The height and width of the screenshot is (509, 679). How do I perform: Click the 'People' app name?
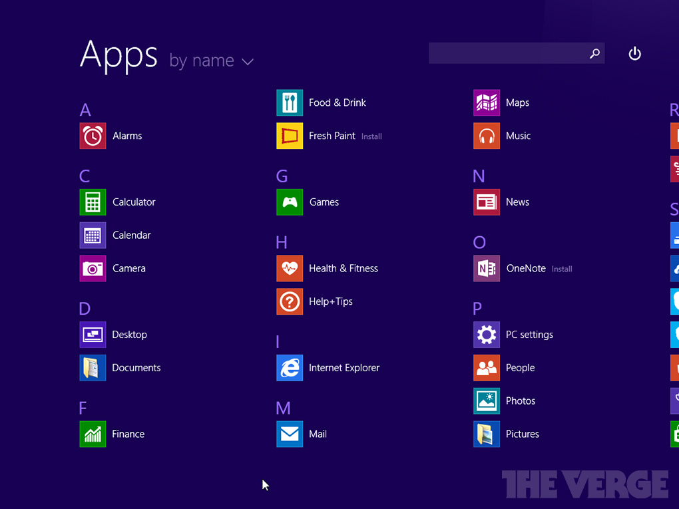pos(521,368)
